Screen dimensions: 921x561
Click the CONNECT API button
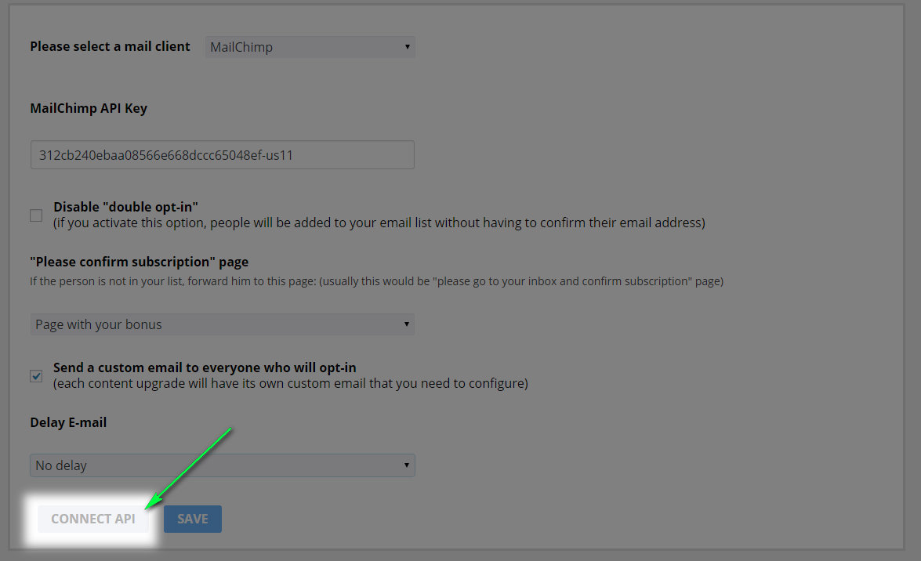tap(92, 519)
